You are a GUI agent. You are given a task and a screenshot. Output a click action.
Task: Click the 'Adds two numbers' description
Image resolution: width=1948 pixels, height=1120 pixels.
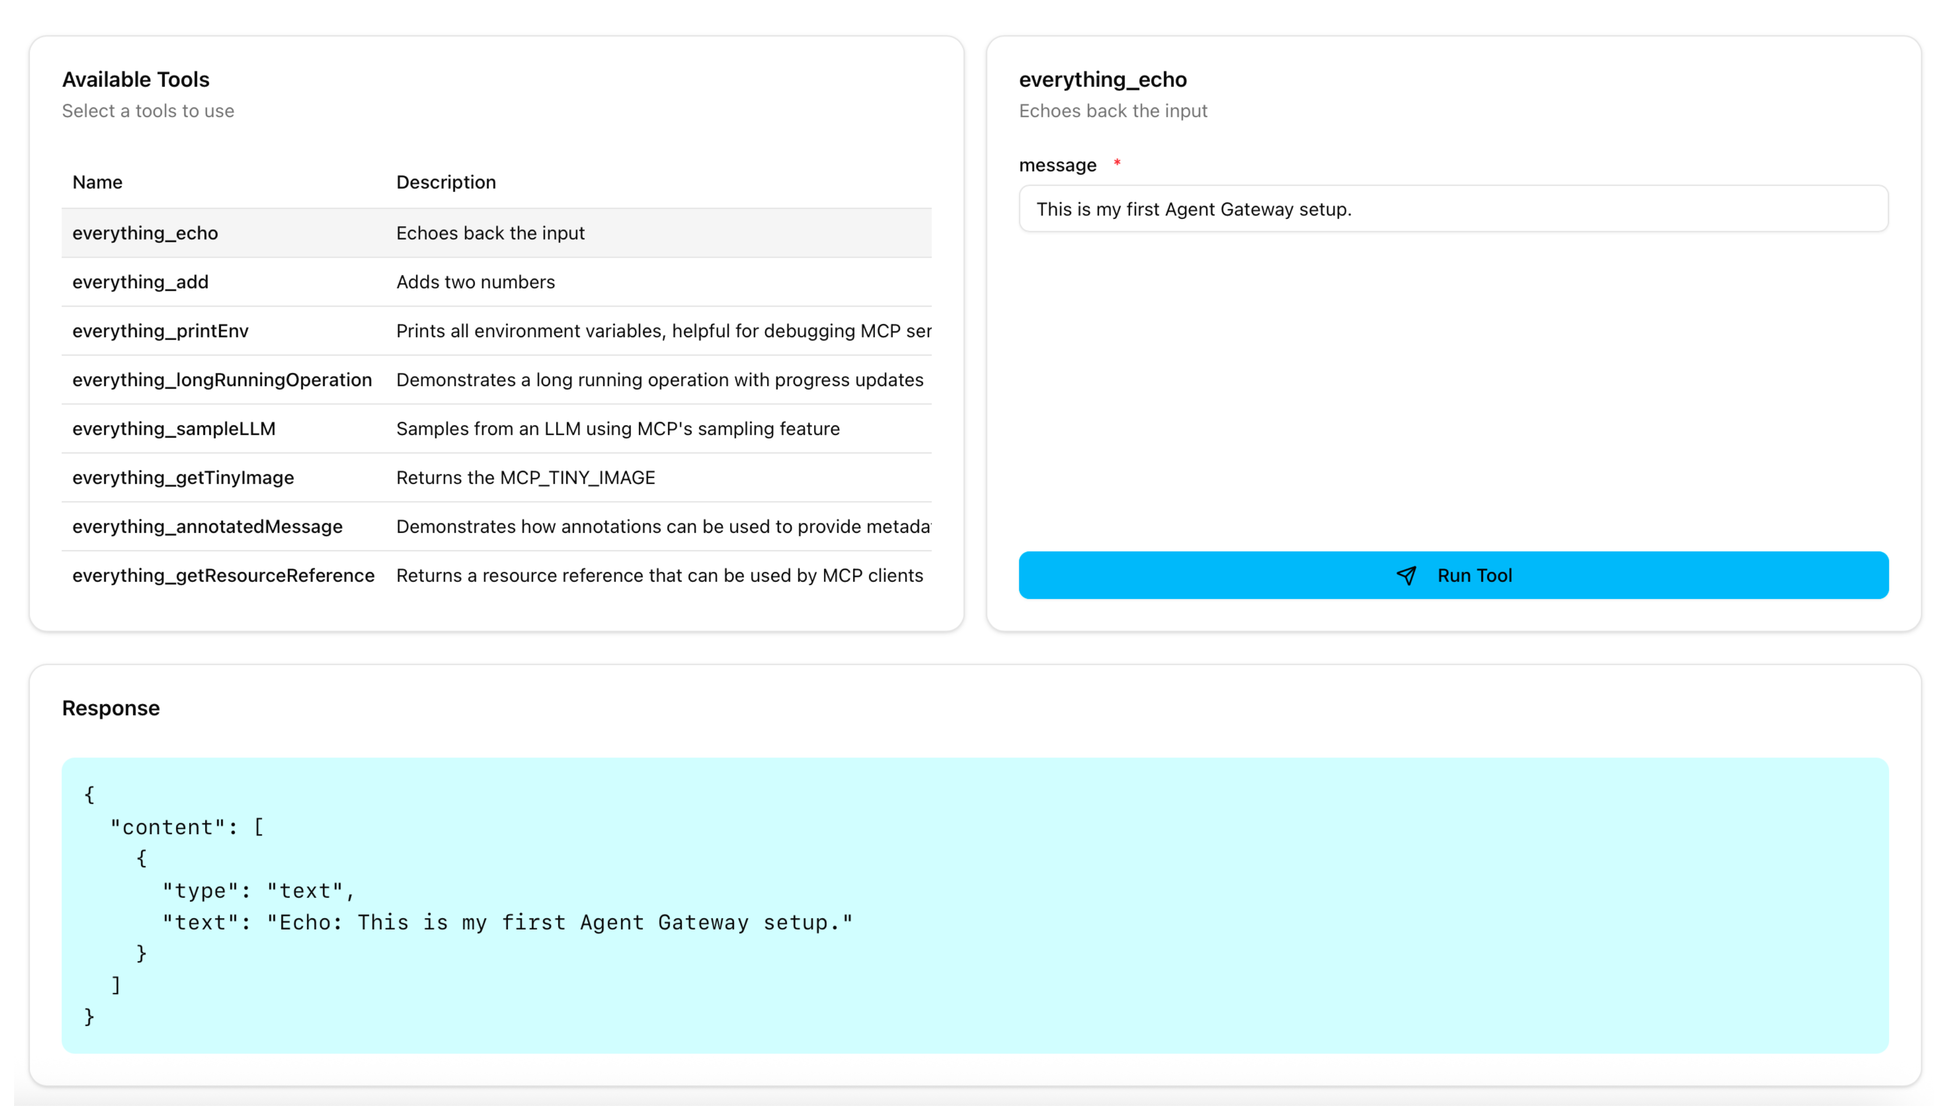point(475,281)
